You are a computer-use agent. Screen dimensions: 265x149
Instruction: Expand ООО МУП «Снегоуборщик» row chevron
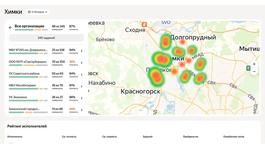click(x=82, y=63)
